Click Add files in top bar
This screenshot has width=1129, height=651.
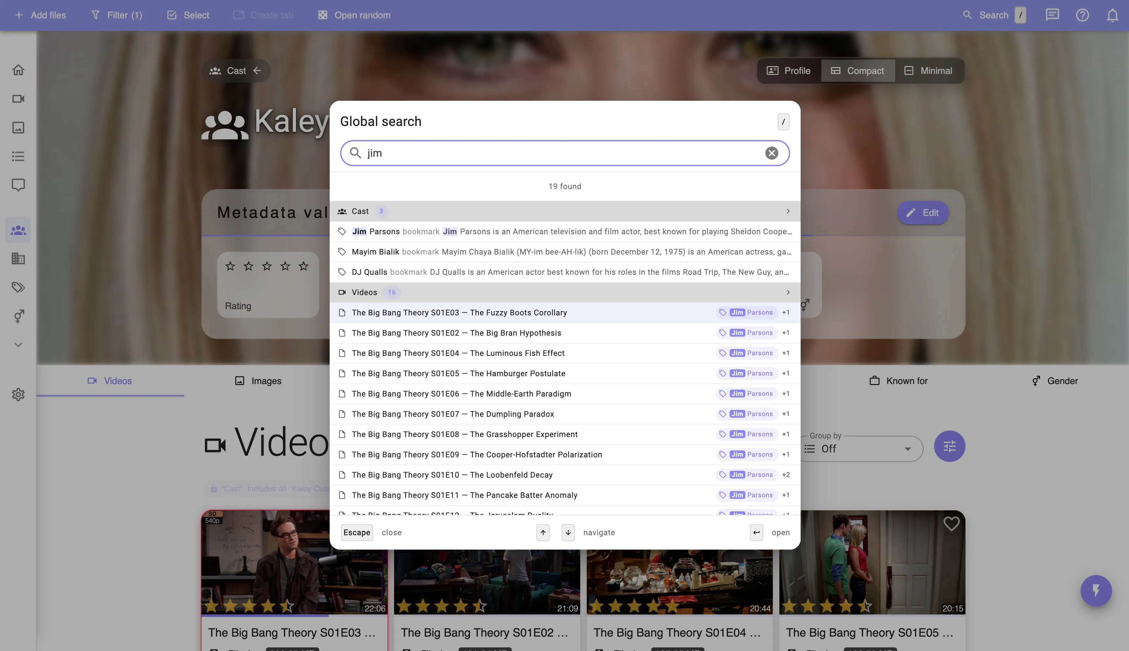(40, 15)
